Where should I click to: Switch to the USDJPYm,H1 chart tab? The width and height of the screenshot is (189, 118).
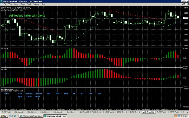pyautogui.click(x=109, y=112)
